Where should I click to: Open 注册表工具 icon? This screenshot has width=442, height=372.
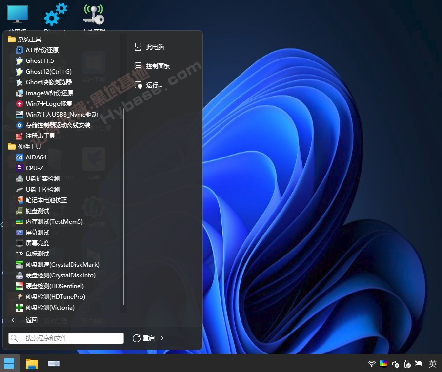coord(19,136)
